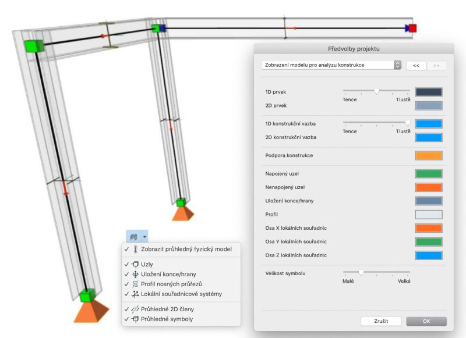Go to previous preferences page with << button
This screenshot has height=338, width=466.
(x=416, y=66)
